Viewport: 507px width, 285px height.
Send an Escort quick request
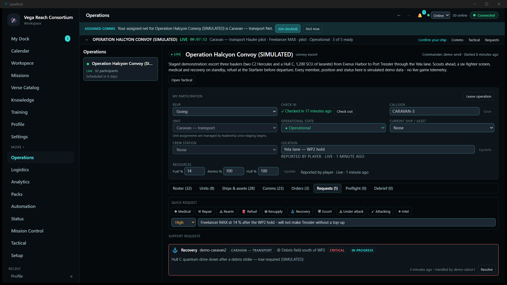pyautogui.click(x=325, y=211)
